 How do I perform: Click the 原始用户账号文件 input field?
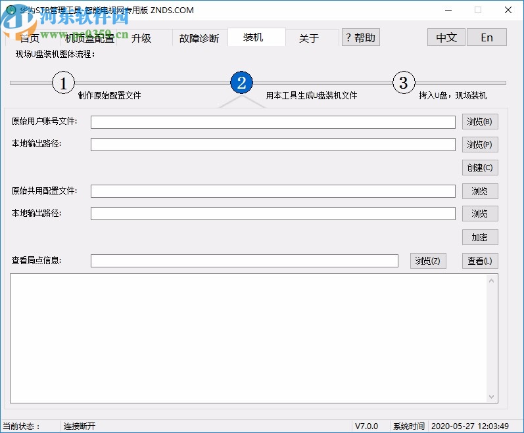coord(273,122)
